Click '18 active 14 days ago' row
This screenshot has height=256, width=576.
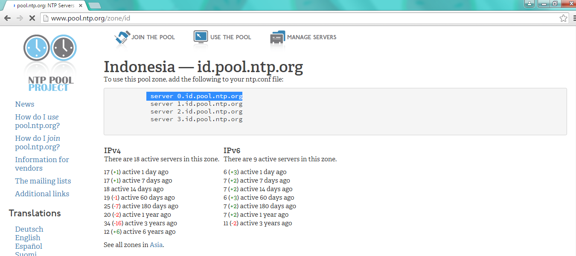(x=134, y=189)
